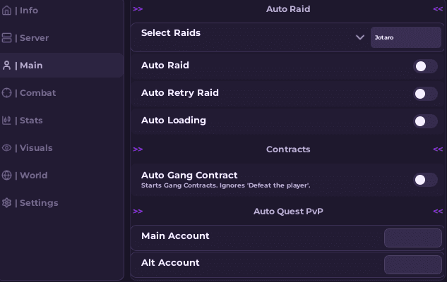Enable the Auto Raid toggle
This screenshot has width=447, height=282.
[425, 66]
